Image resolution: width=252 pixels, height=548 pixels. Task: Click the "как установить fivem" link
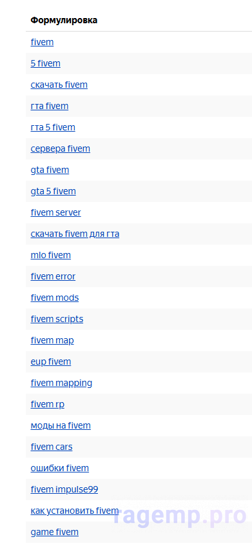pyautogui.click(x=75, y=511)
